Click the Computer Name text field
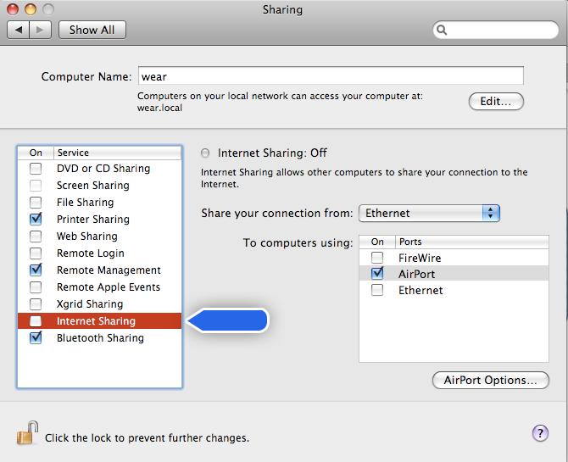Viewport: 568px width, 462px height. pos(331,76)
